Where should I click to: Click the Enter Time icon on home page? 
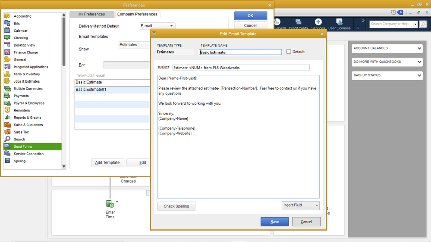click(110, 204)
